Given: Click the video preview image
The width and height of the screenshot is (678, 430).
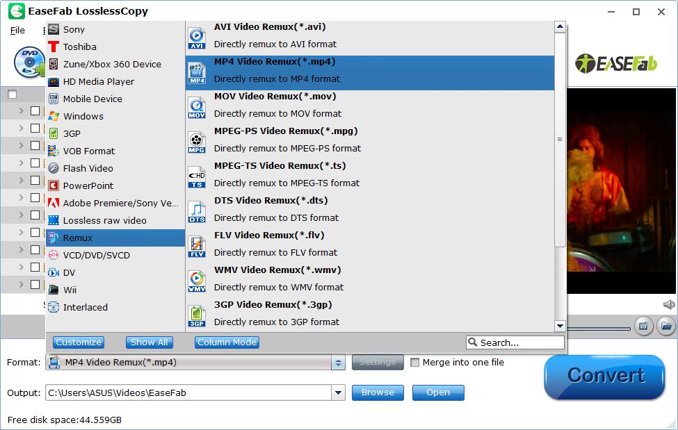Looking at the screenshot, I should click(x=621, y=191).
